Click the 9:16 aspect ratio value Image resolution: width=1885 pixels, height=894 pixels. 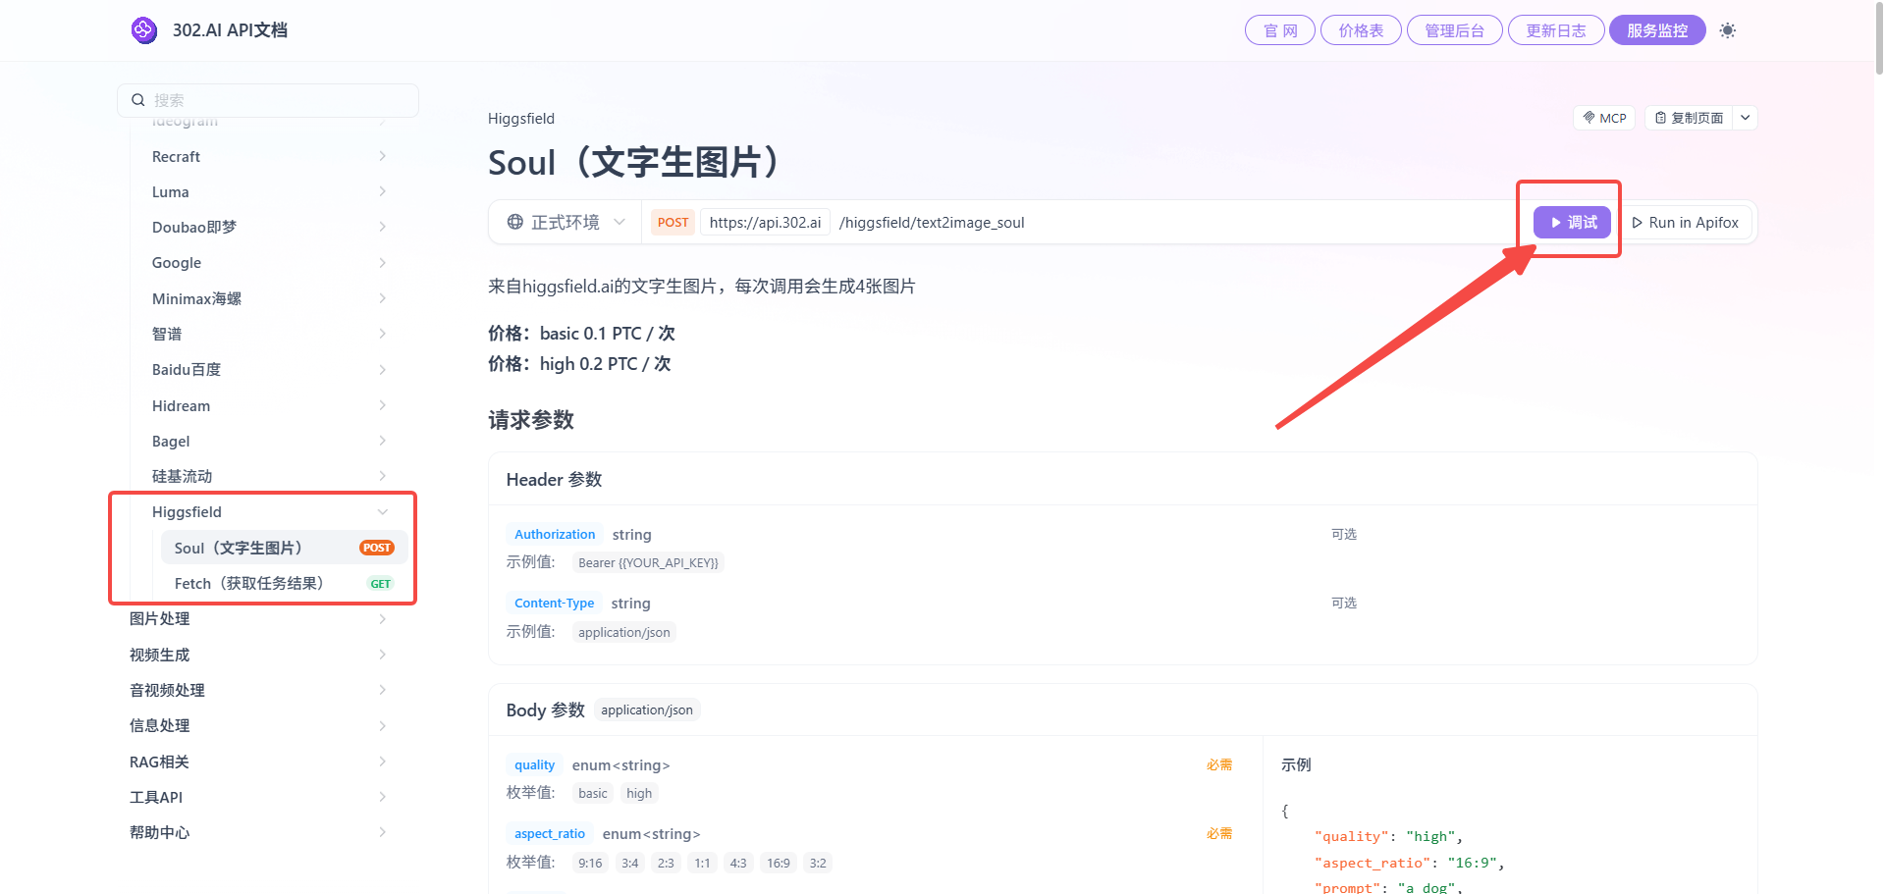590,864
